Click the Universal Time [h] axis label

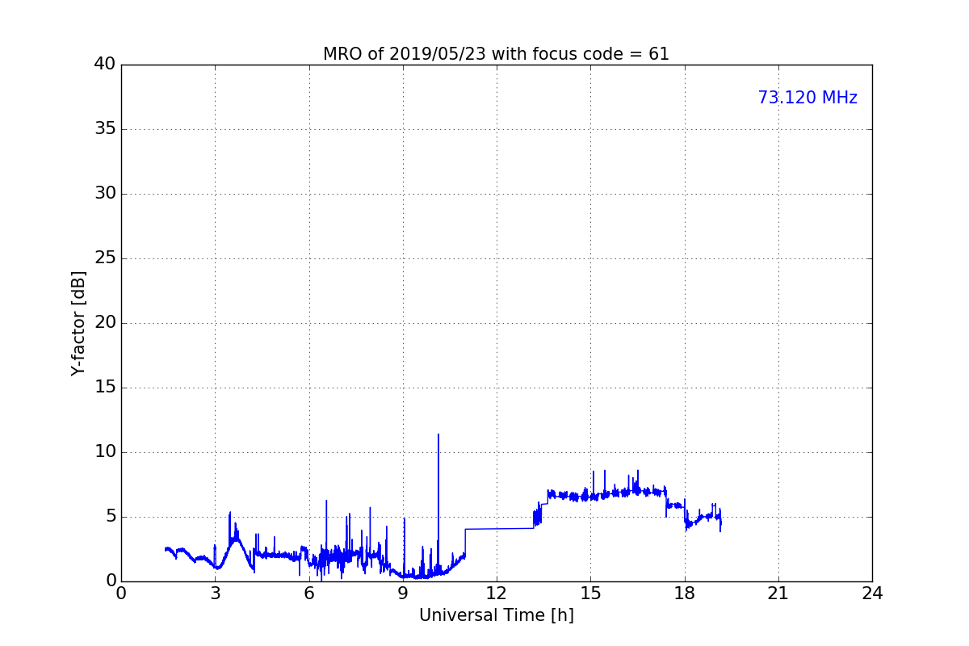(x=496, y=615)
